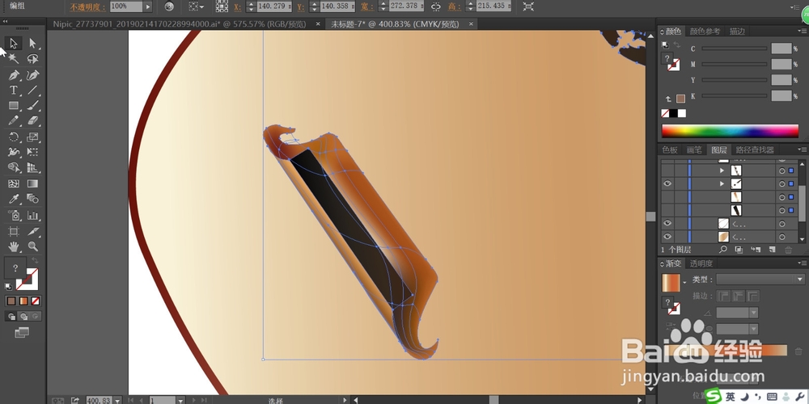Click the CMYK color spectrum bar
The height and width of the screenshot is (404, 809).
[x=730, y=131]
